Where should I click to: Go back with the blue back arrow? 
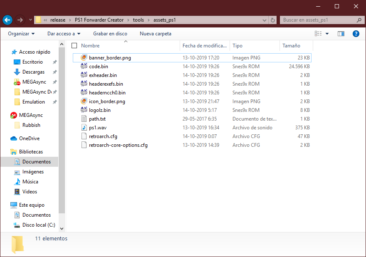pos(7,20)
